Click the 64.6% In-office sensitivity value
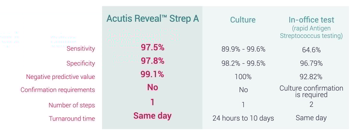Screen dimensions: 359x136 click(311, 50)
